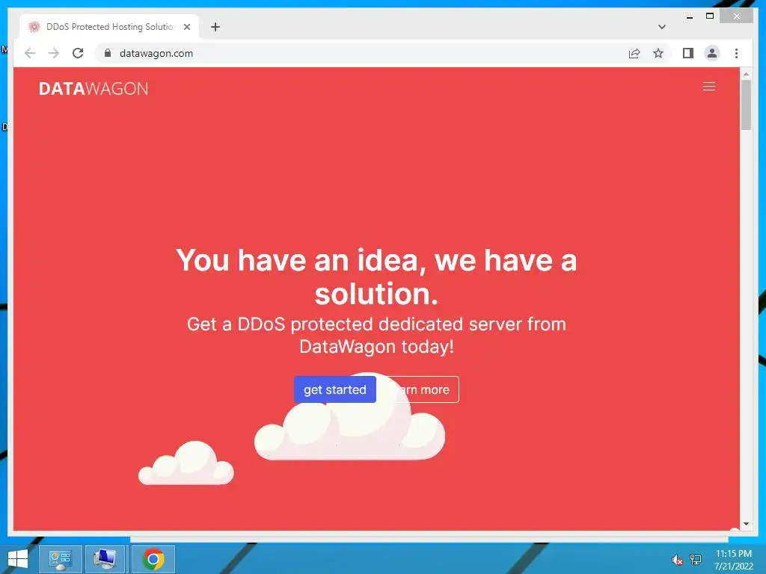This screenshot has height=574, width=766.
Task: Reload the page in Chrome
Action: point(78,53)
